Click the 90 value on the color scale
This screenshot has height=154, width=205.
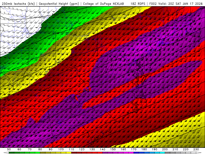click(x=50, y=149)
